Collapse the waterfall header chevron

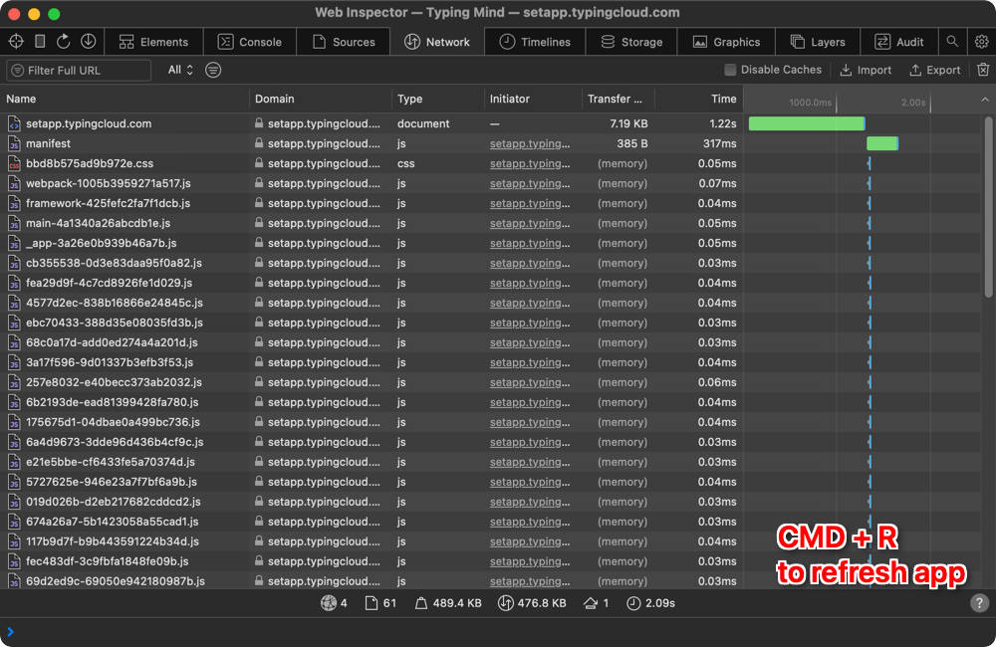985,100
